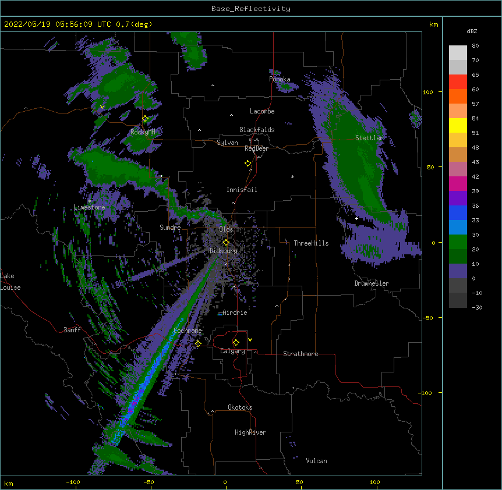Select the magenta 39-42 dBZ legend swatch
502x490 pixels.
[x=458, y=183]
